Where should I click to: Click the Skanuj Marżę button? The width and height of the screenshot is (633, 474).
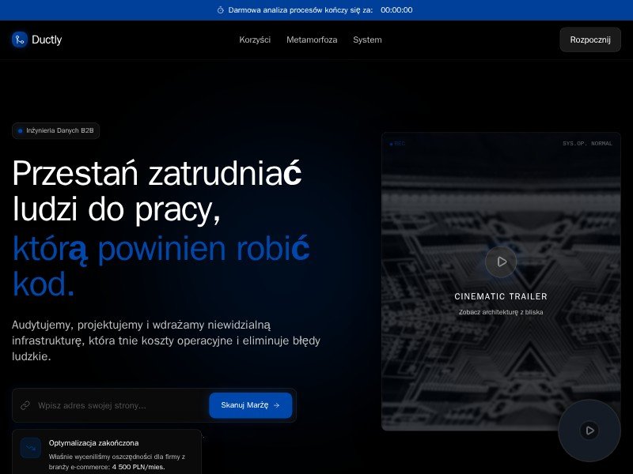pos(250,405)
